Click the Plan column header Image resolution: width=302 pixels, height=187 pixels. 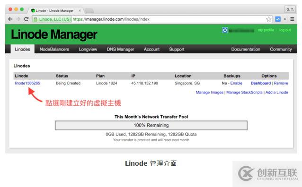point(100,76)
